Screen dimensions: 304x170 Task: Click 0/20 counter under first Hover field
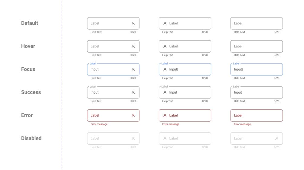133,55
